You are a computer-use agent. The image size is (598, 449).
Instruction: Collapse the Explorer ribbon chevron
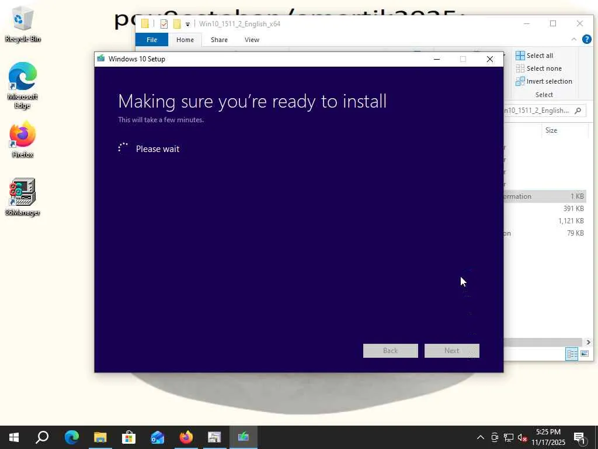click(573, 39)
